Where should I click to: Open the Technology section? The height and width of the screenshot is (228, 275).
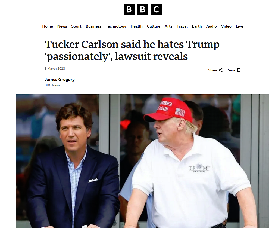click(x=116, y=26)
